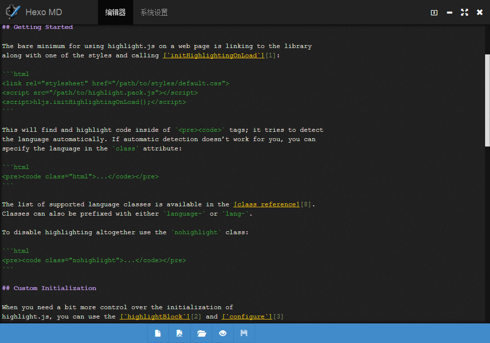Click the Hexo MD ink bottle logo
This screenshot has height=343, width=490.
click(x=13, y=12)
